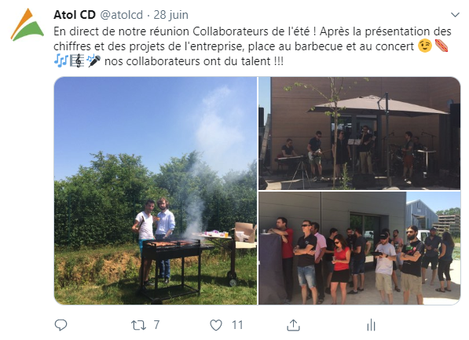Click the musical notes emoji
The width and height of the screenshot is (469, 340).
(x=61, y=61)
